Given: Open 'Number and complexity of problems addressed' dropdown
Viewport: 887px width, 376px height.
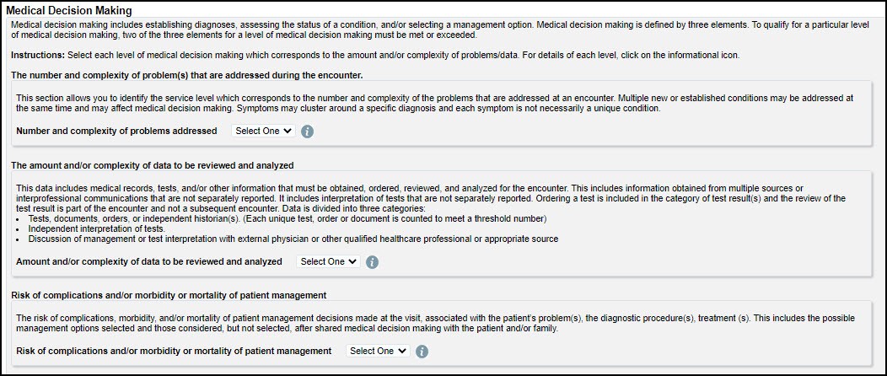Looking at the screenshot, I should pos(263,132).
